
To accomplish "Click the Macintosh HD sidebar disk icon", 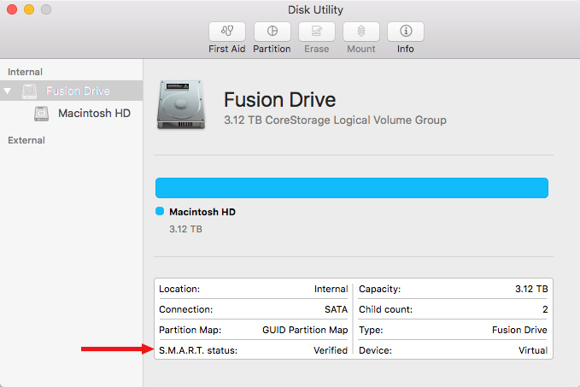I will click(41, 114).
